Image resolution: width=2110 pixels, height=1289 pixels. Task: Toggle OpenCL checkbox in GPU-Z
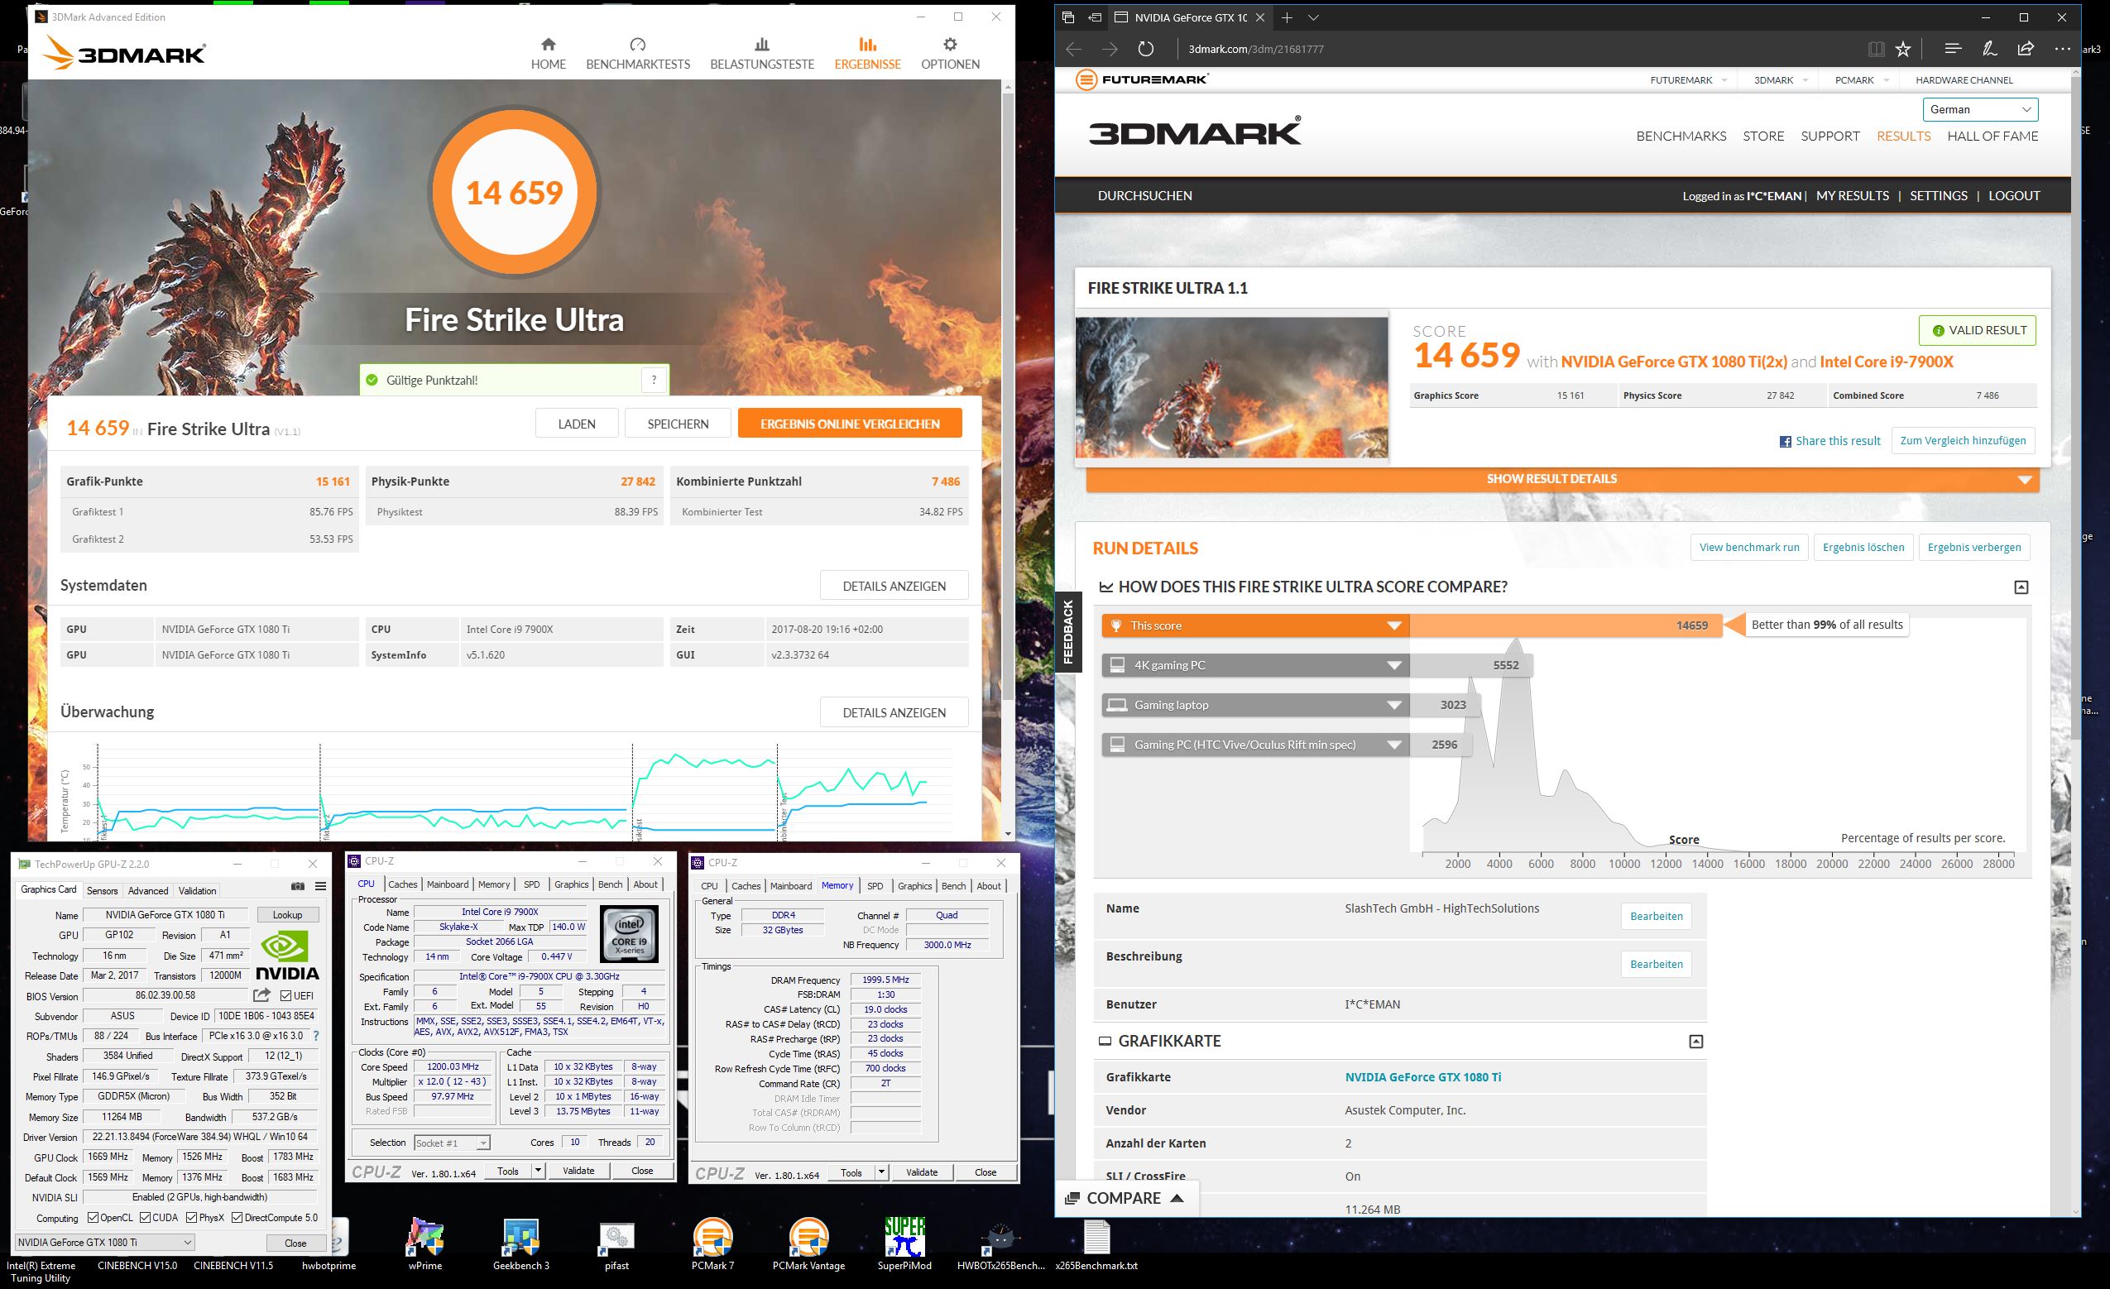click(x=94, y=1218)
